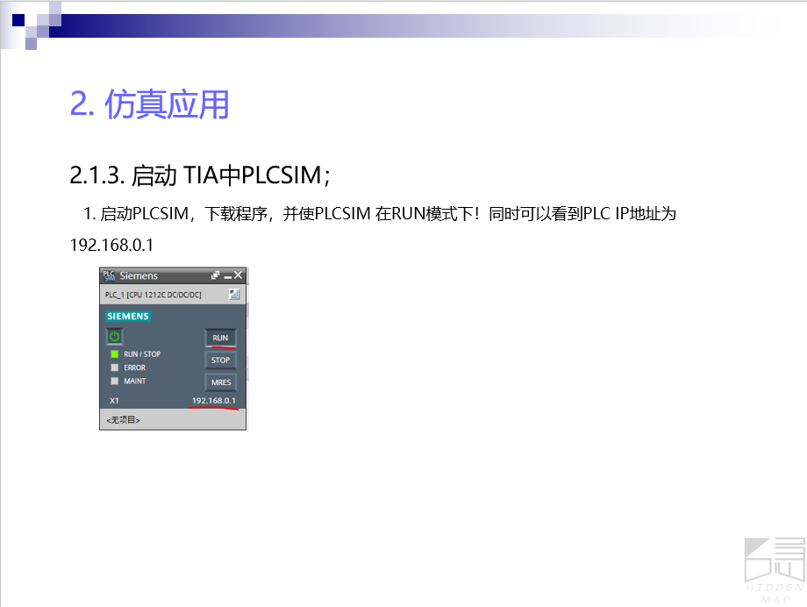Click the 192.168.0.1 IP address in PLCSIM
The width and height of the screenshot is (807, 607).
coord(214,401)
